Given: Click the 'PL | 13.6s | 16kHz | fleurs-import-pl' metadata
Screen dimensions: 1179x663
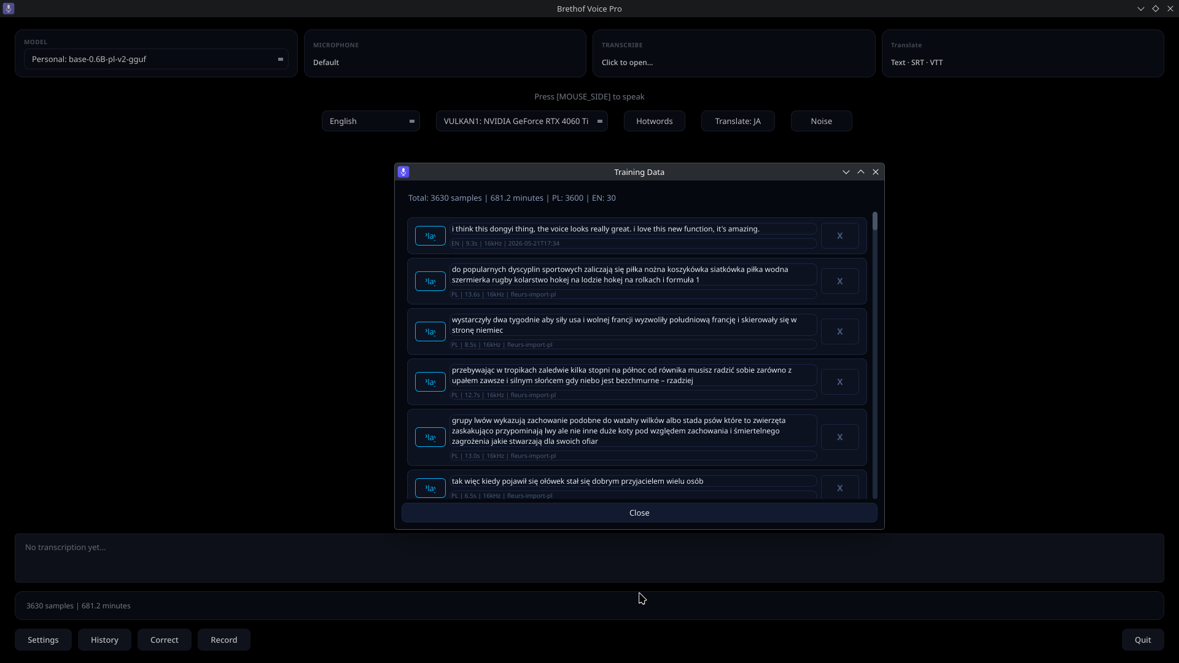Looking at the screenshot, I should click(633, 294).
